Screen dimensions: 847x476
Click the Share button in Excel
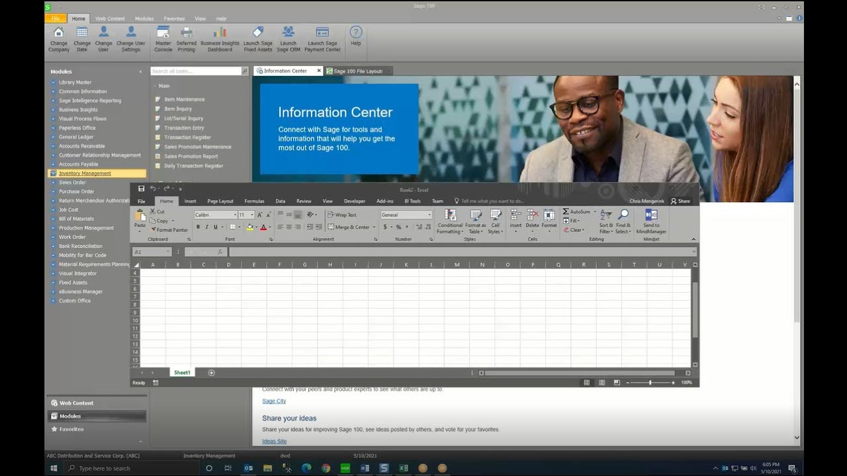tap(680, 201)
